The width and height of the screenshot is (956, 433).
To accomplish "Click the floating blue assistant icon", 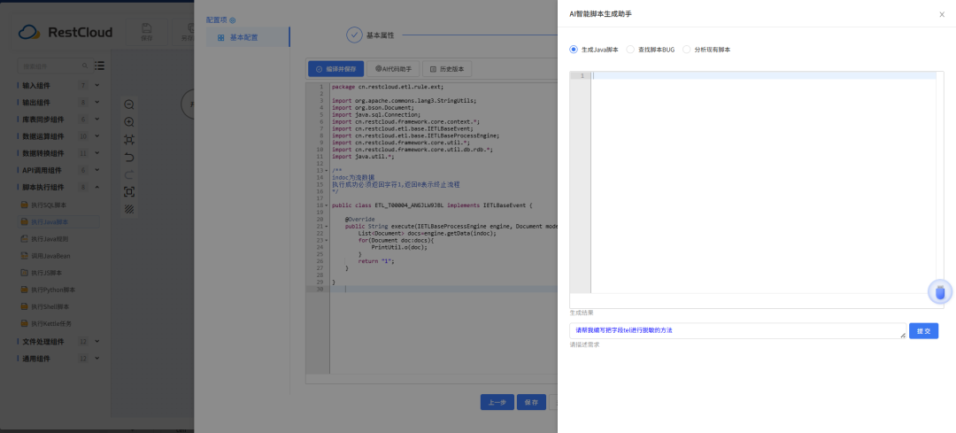I will pyautogui.click(x=939, y=291).
